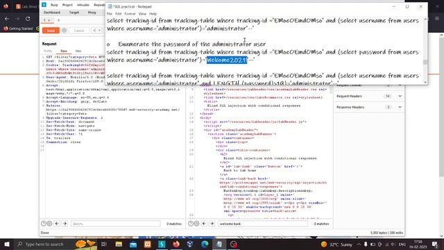The image size is (444, 250).
Task: Open Burp Suite from the taskbar
Action: click(162, 244)
